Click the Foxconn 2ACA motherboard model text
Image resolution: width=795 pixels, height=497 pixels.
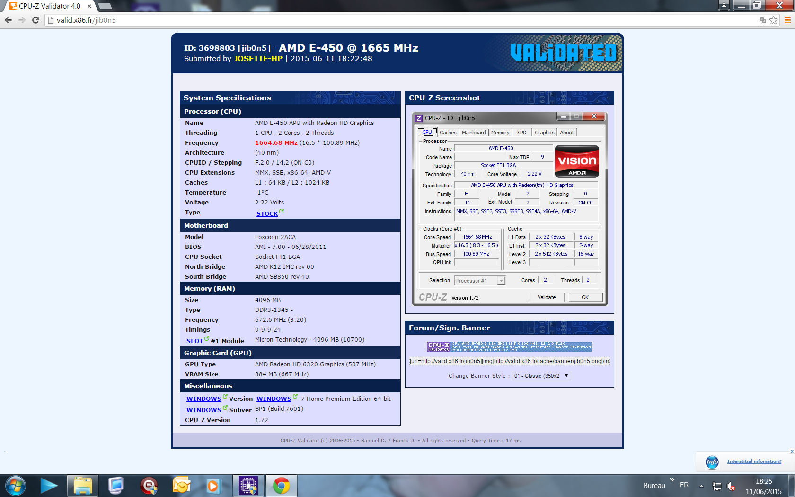click(x=275, y=237)
